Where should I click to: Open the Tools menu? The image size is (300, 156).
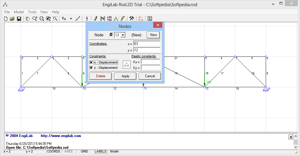pos(32,12)
